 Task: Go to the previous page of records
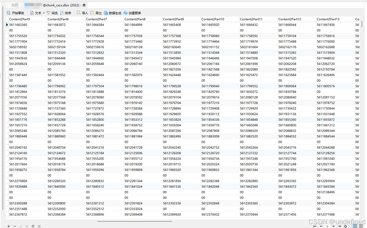[x=321, y=226]
